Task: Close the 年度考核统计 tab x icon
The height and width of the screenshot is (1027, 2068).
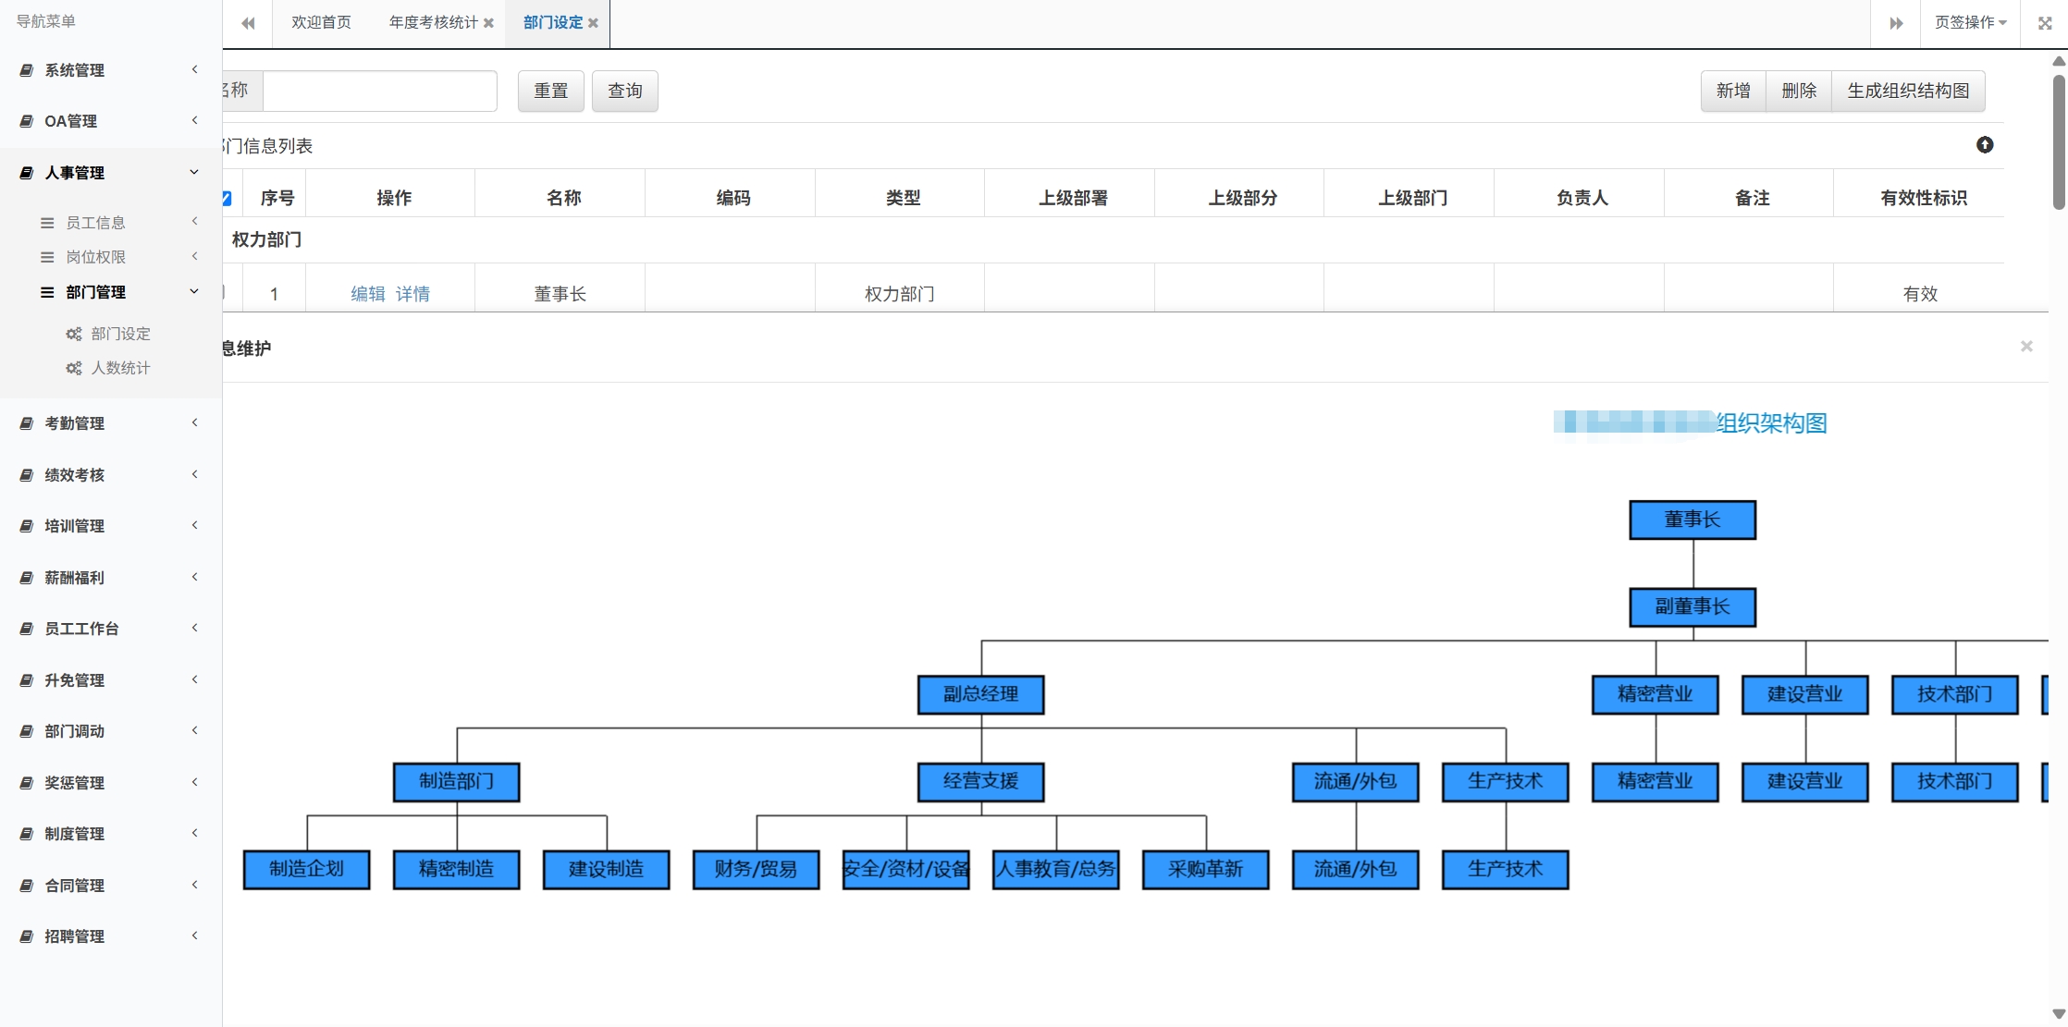Action: 488,23
